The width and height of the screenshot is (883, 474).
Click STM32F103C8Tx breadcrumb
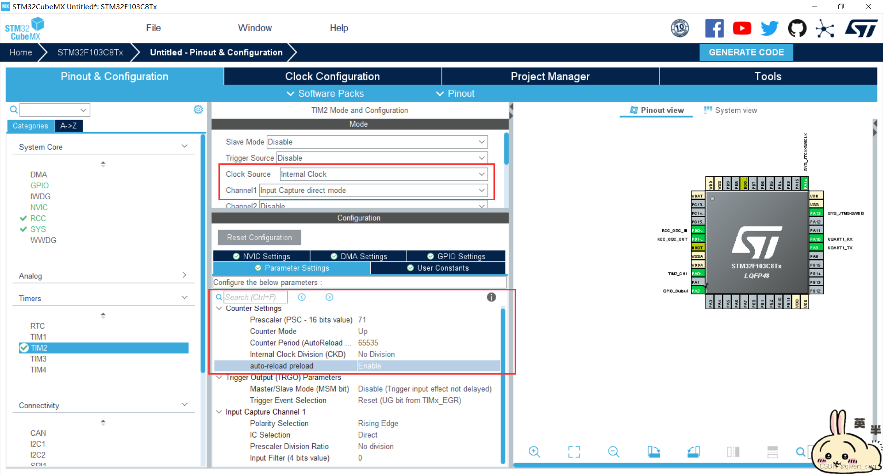(90, 52)
